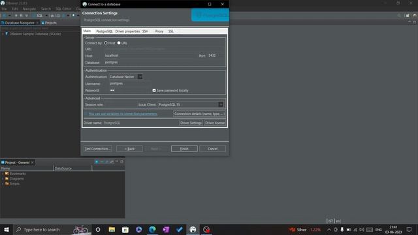Open File Explorer from the taskbar
The height and width of the screenshot is (235, 418).
[x=112, y=229]
